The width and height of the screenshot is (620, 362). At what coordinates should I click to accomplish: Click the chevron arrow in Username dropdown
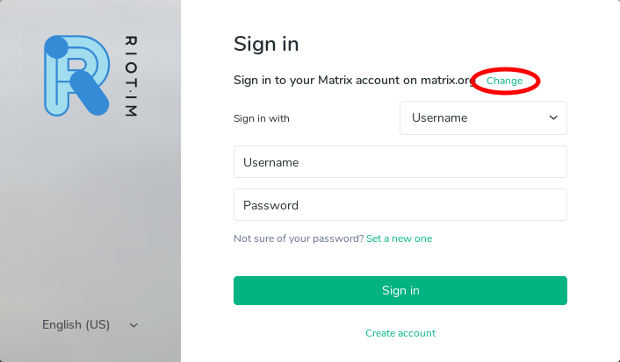tap(553, 117)
